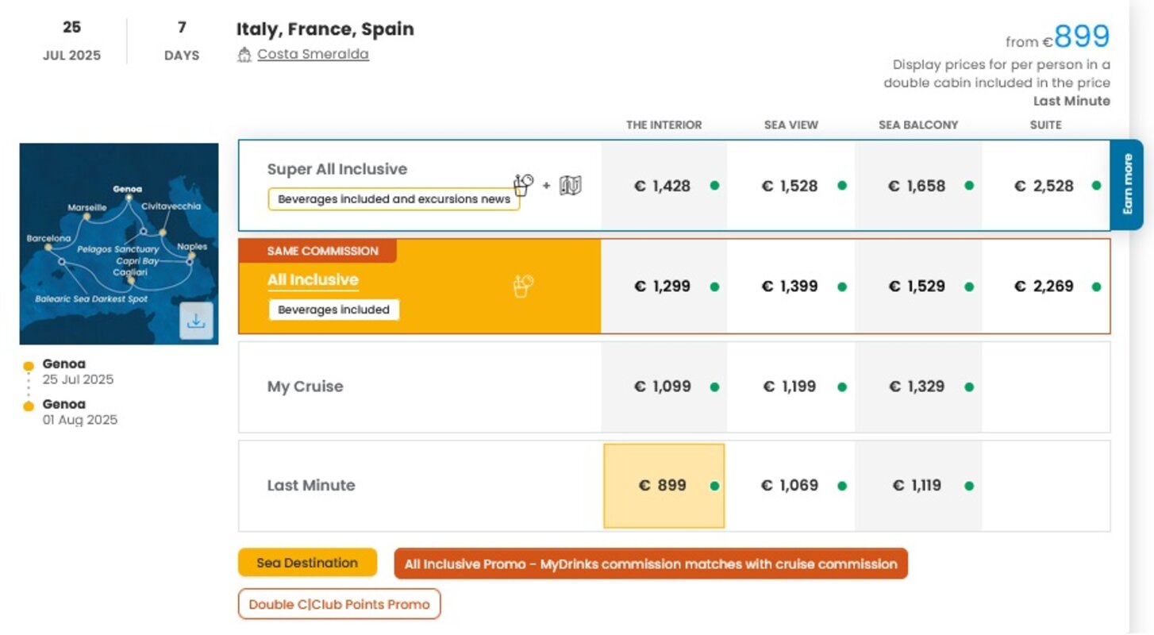Click the Double C|Club Points Promo tag

[x=339, y=604]
